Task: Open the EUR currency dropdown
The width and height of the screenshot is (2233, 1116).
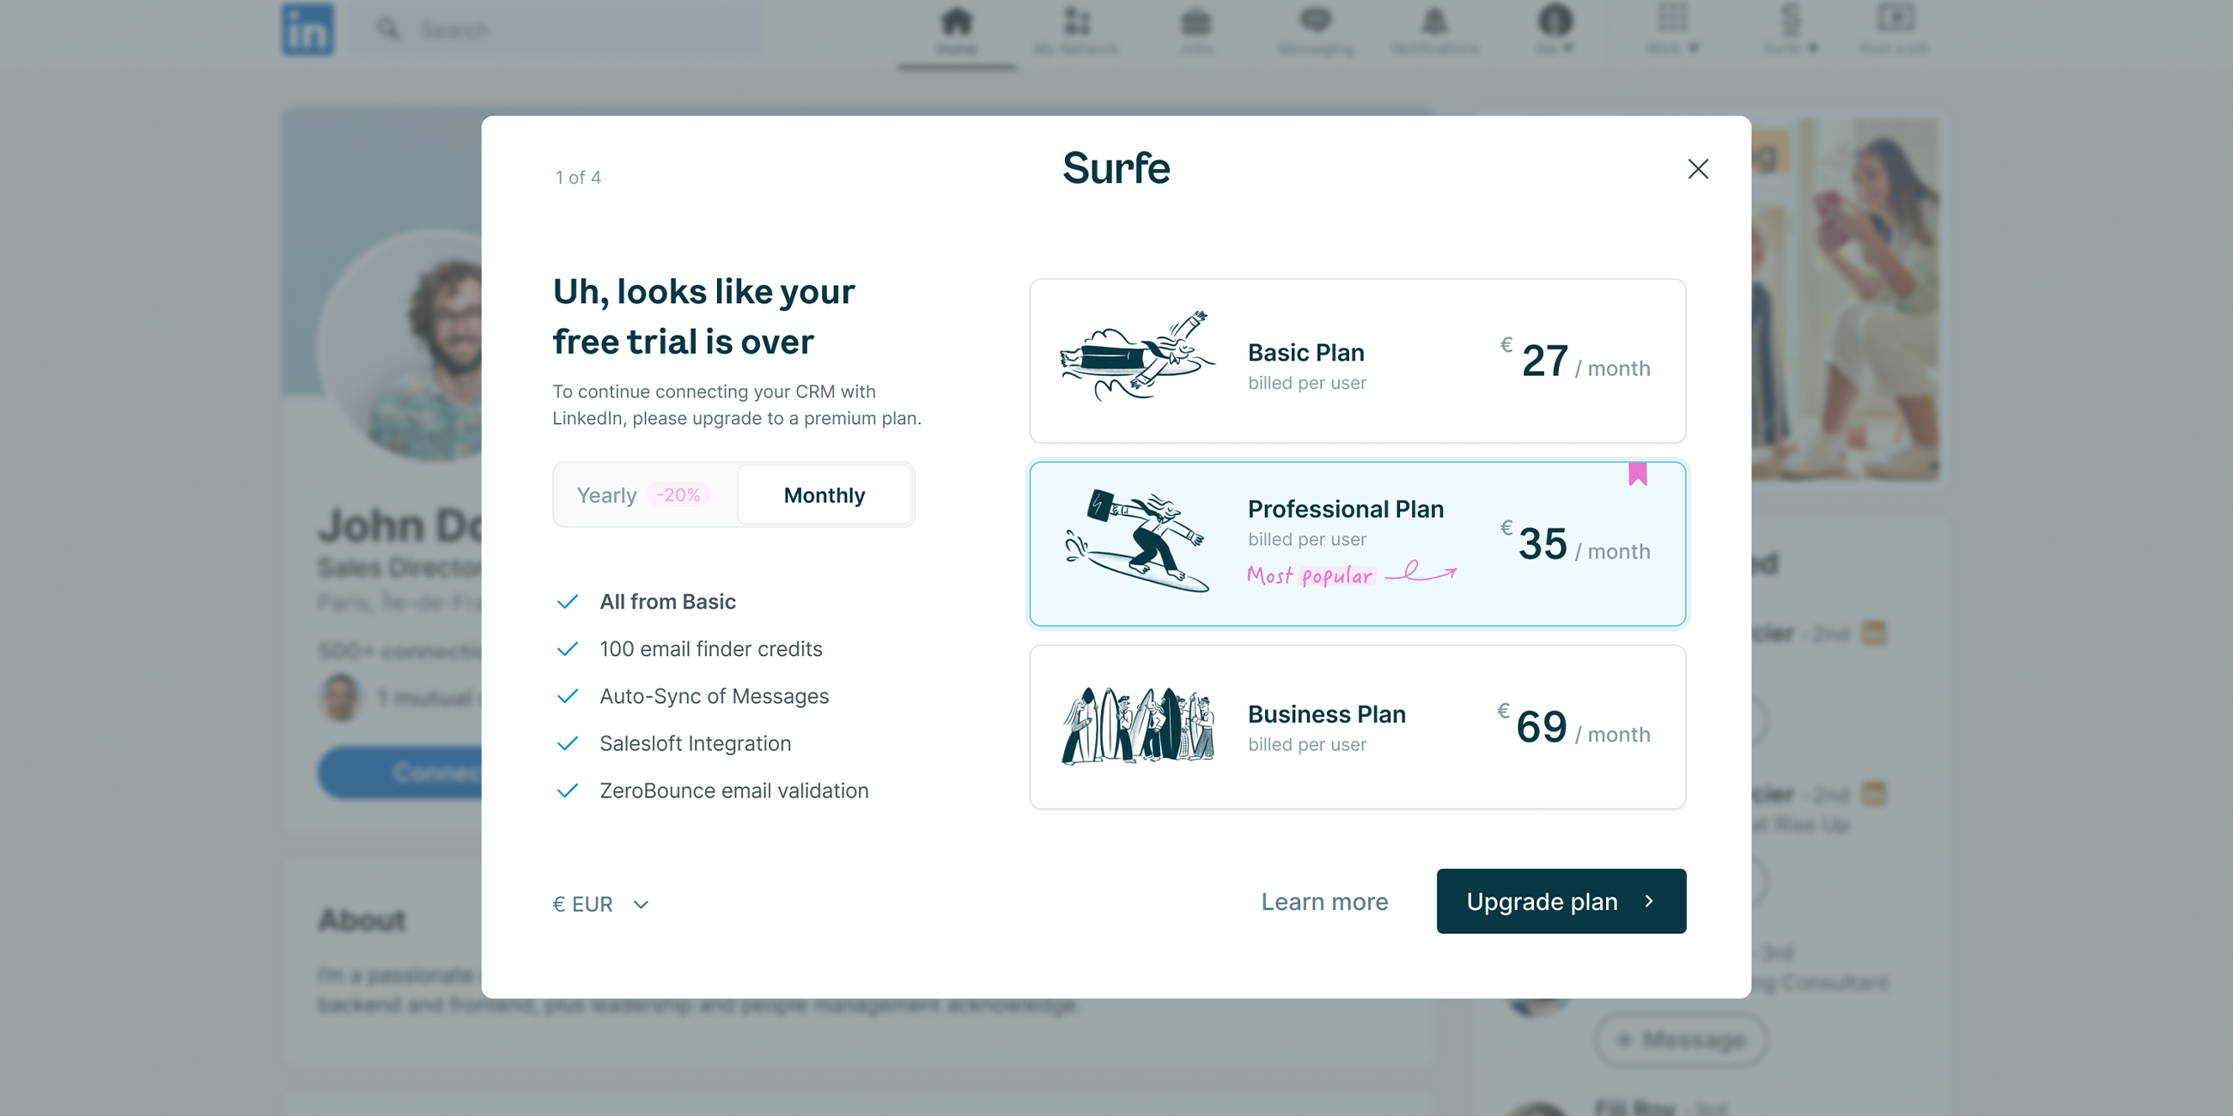Action: pyautogui.click(x=599, y=903)
